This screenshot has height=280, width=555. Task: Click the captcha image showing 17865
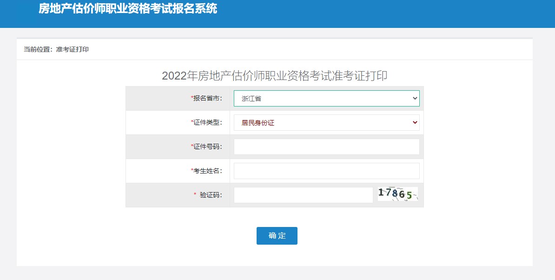click(x=398, y=194)
